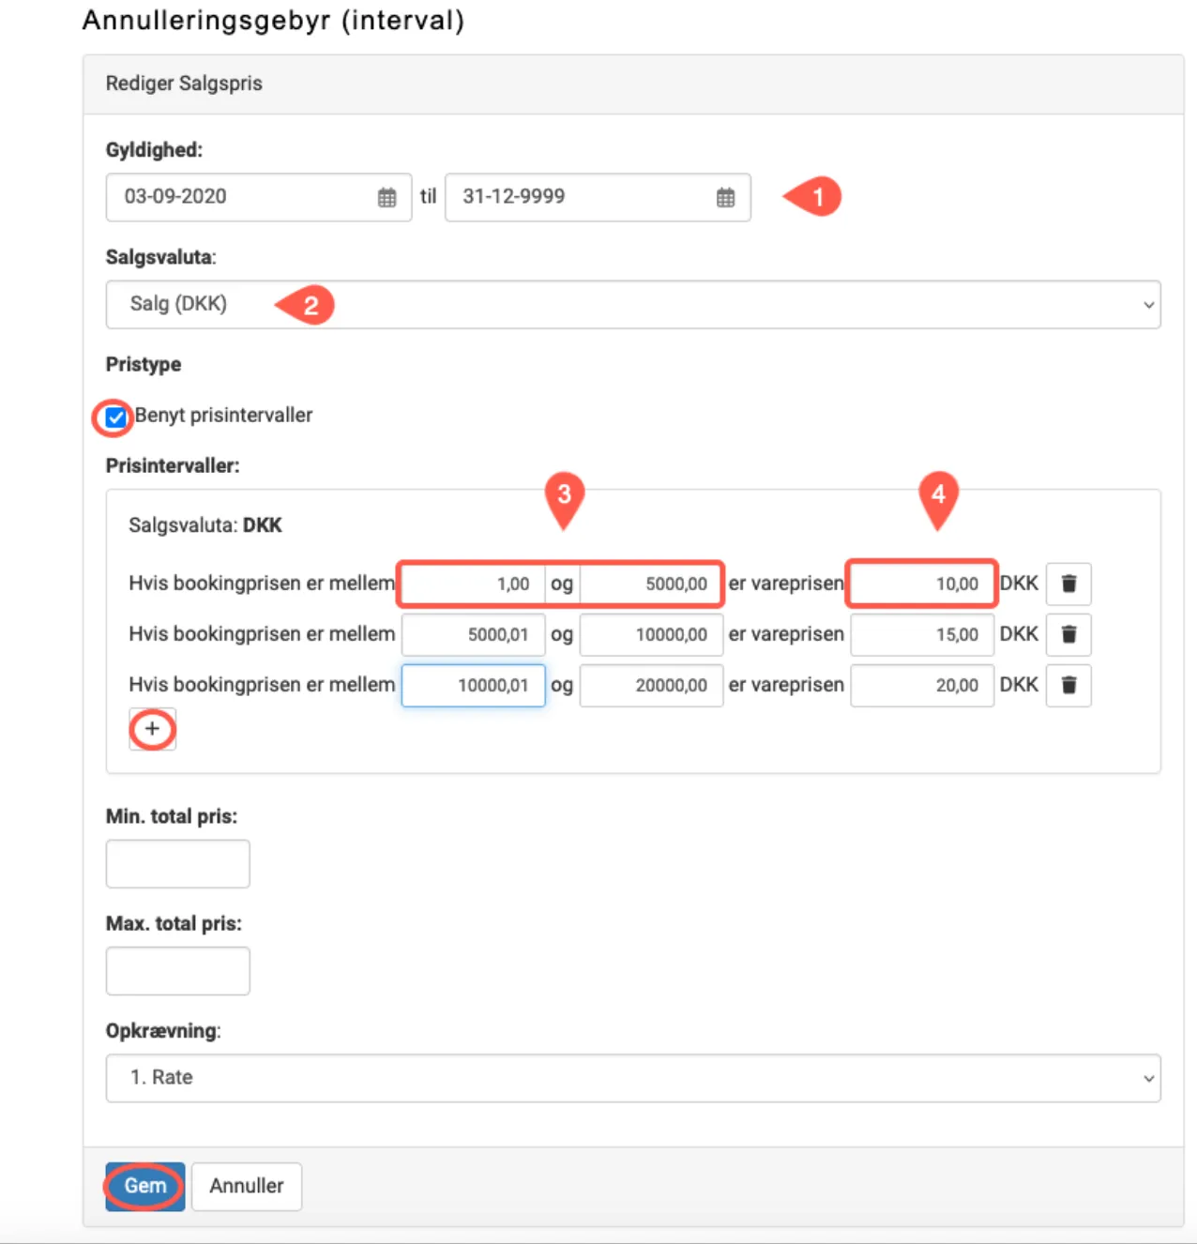This screenshot has width=1197, height=1244.
Task: Click the Min. total pris field
Action: pos(177,864)
